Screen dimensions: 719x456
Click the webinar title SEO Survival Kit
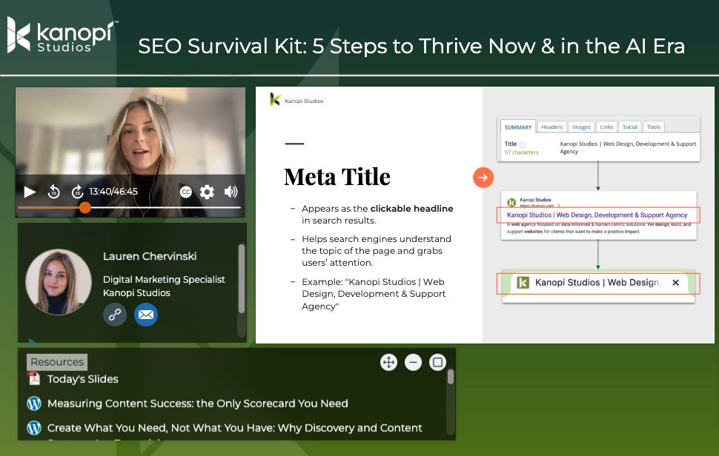pos(411,46)
